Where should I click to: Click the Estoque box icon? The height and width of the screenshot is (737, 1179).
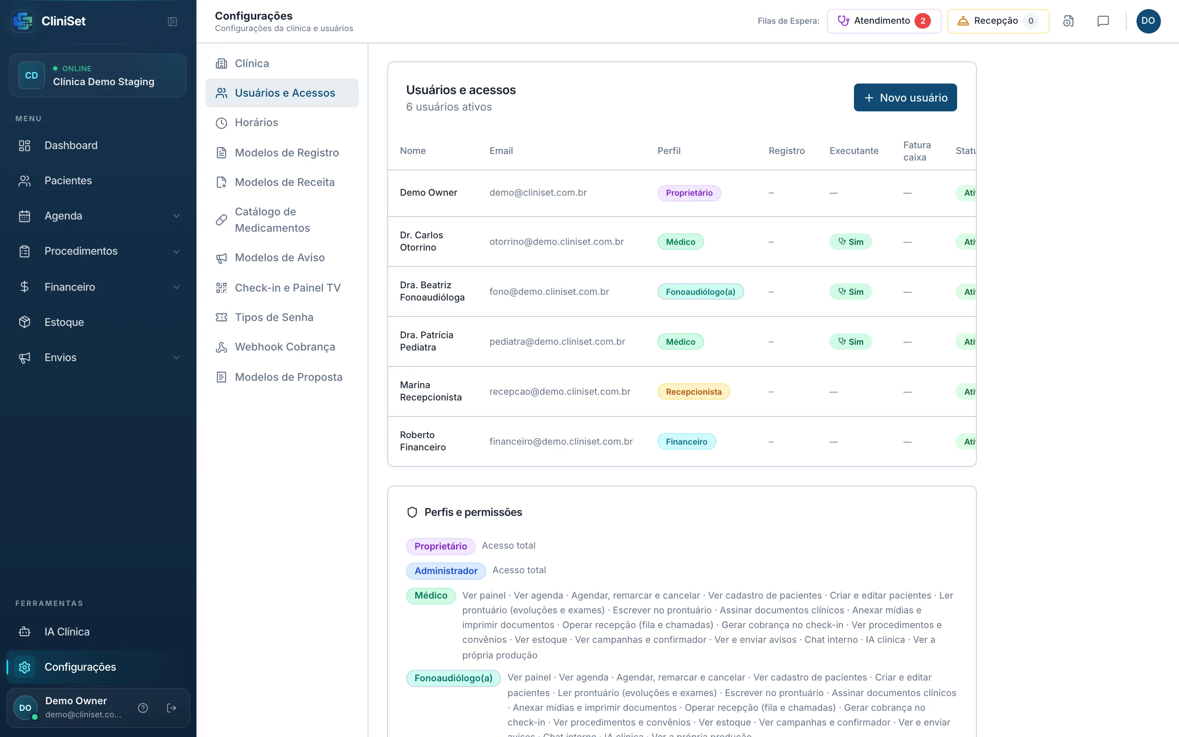(25, 322)
